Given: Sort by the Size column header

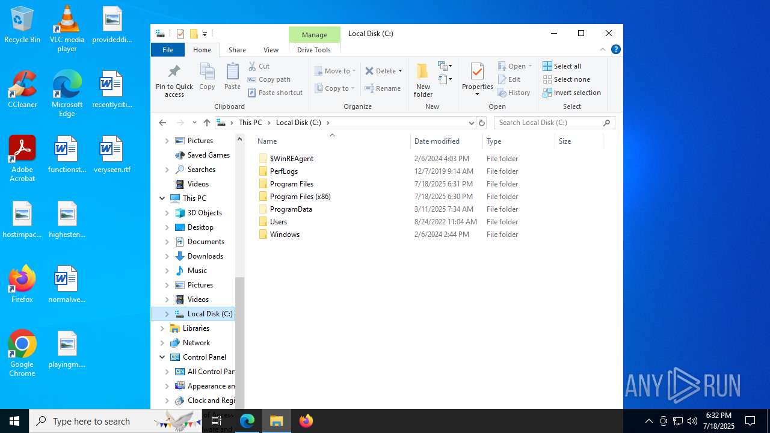Looking at the screenshot, I should 579,141.
